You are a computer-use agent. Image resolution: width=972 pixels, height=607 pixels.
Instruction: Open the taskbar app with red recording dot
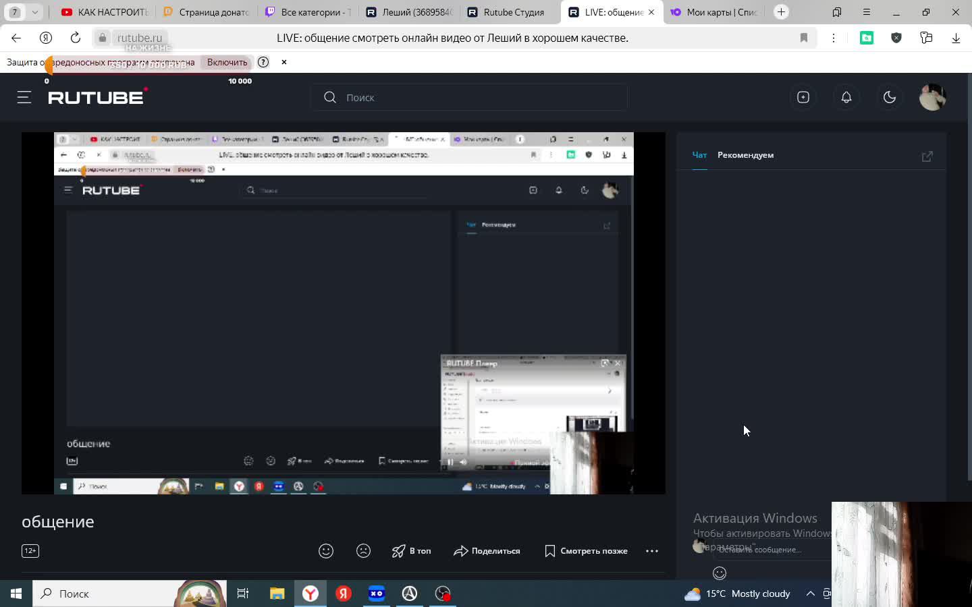tap(443, 594)
